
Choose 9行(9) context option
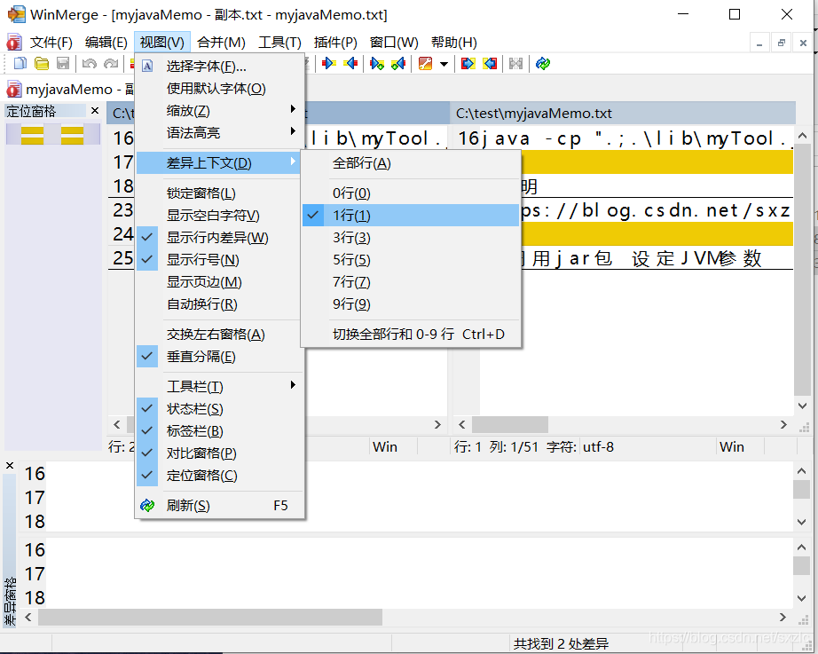pos(411,303)
